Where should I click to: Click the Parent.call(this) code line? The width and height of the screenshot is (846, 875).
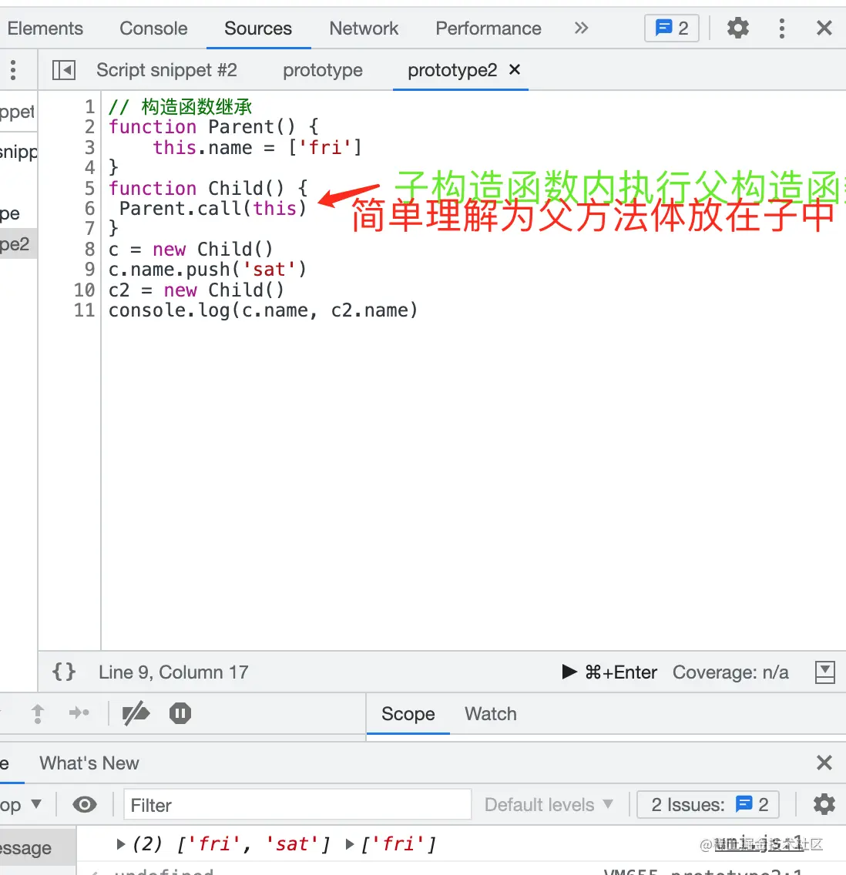pyautogui.click(x=213, y=209)
